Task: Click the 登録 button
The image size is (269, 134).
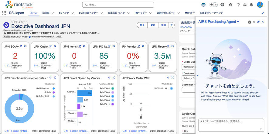Action: tap(163, 25)
